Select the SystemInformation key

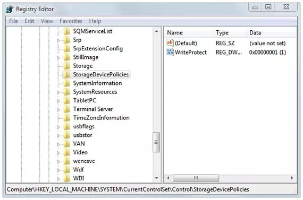[97, 83]
